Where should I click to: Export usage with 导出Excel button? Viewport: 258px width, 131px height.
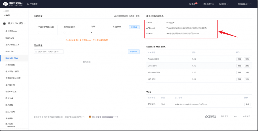tap(134, 51)
